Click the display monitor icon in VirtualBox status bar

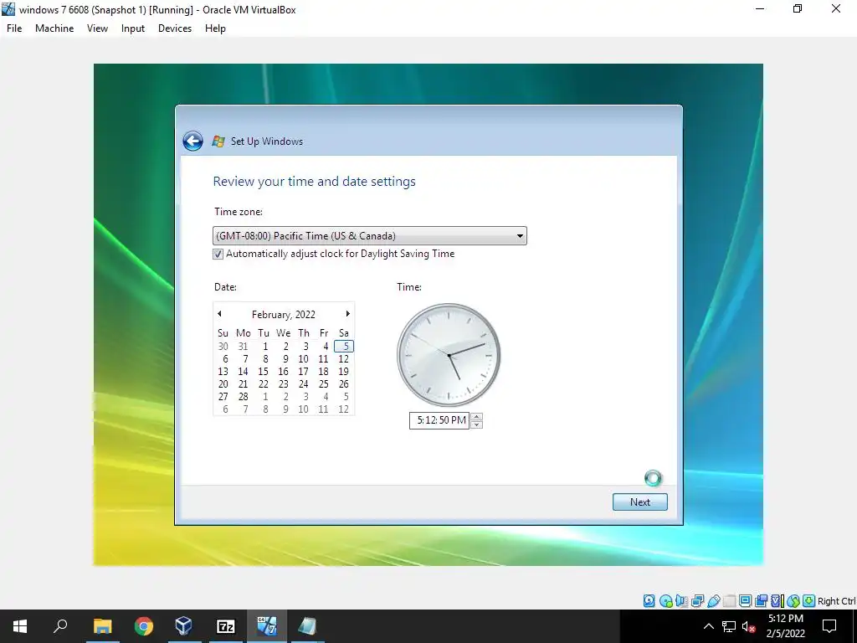coord(745,601)
